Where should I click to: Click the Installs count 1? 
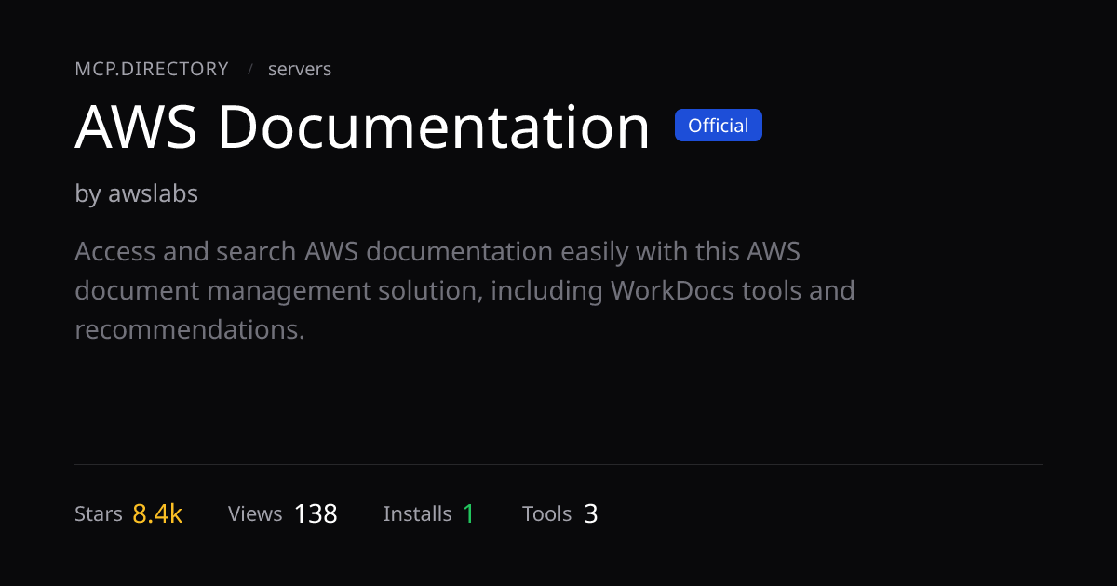click(x=469, y=513)
